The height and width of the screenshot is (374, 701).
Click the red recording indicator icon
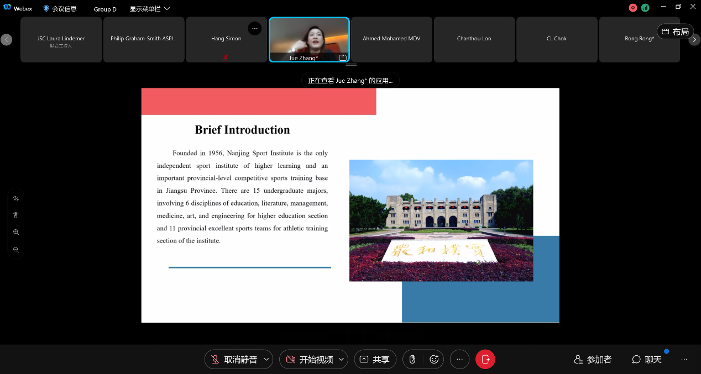[633, 8]
